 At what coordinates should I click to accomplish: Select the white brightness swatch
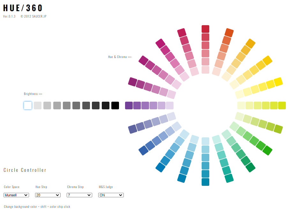[x=28, y=105]
